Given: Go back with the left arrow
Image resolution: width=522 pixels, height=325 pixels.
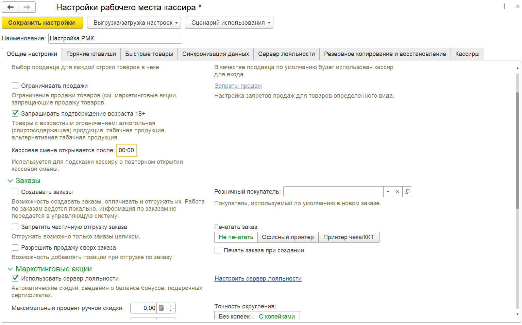Looking at the screenshot, I should pyautogui.click(x=11, y=7).
